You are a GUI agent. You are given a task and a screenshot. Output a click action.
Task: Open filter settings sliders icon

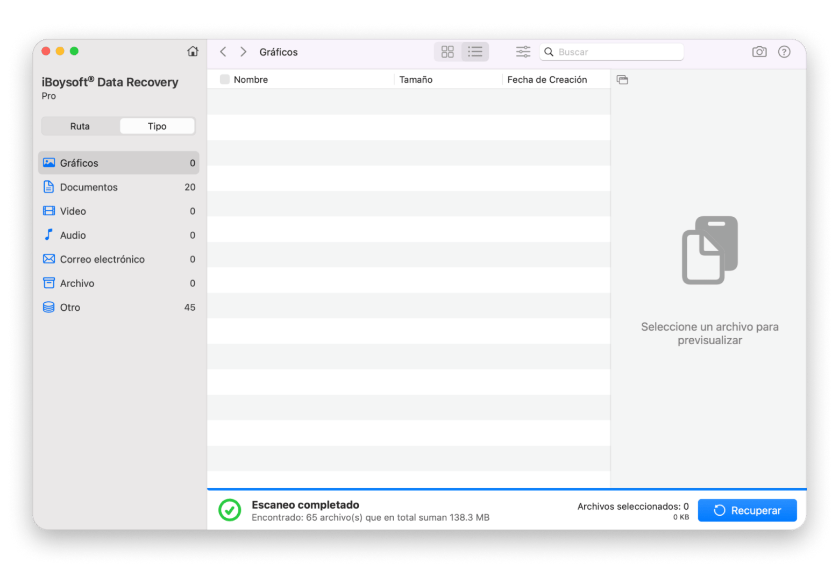pyautogui.click(x=523, y=52)
